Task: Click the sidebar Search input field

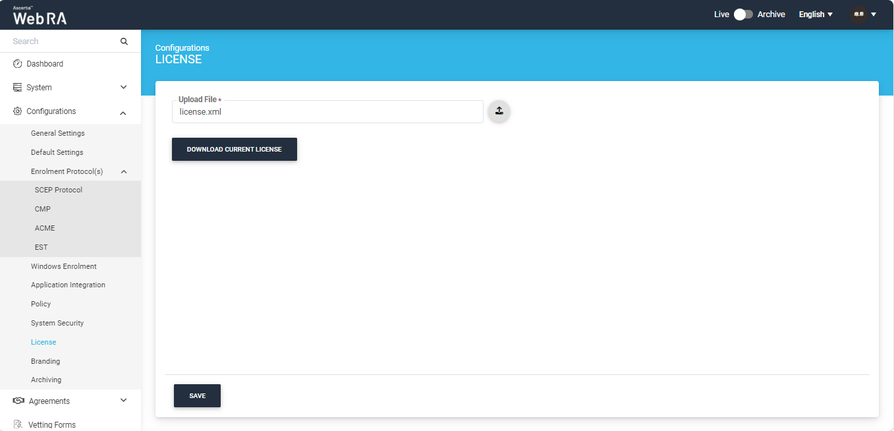Action: coord(63,42)
